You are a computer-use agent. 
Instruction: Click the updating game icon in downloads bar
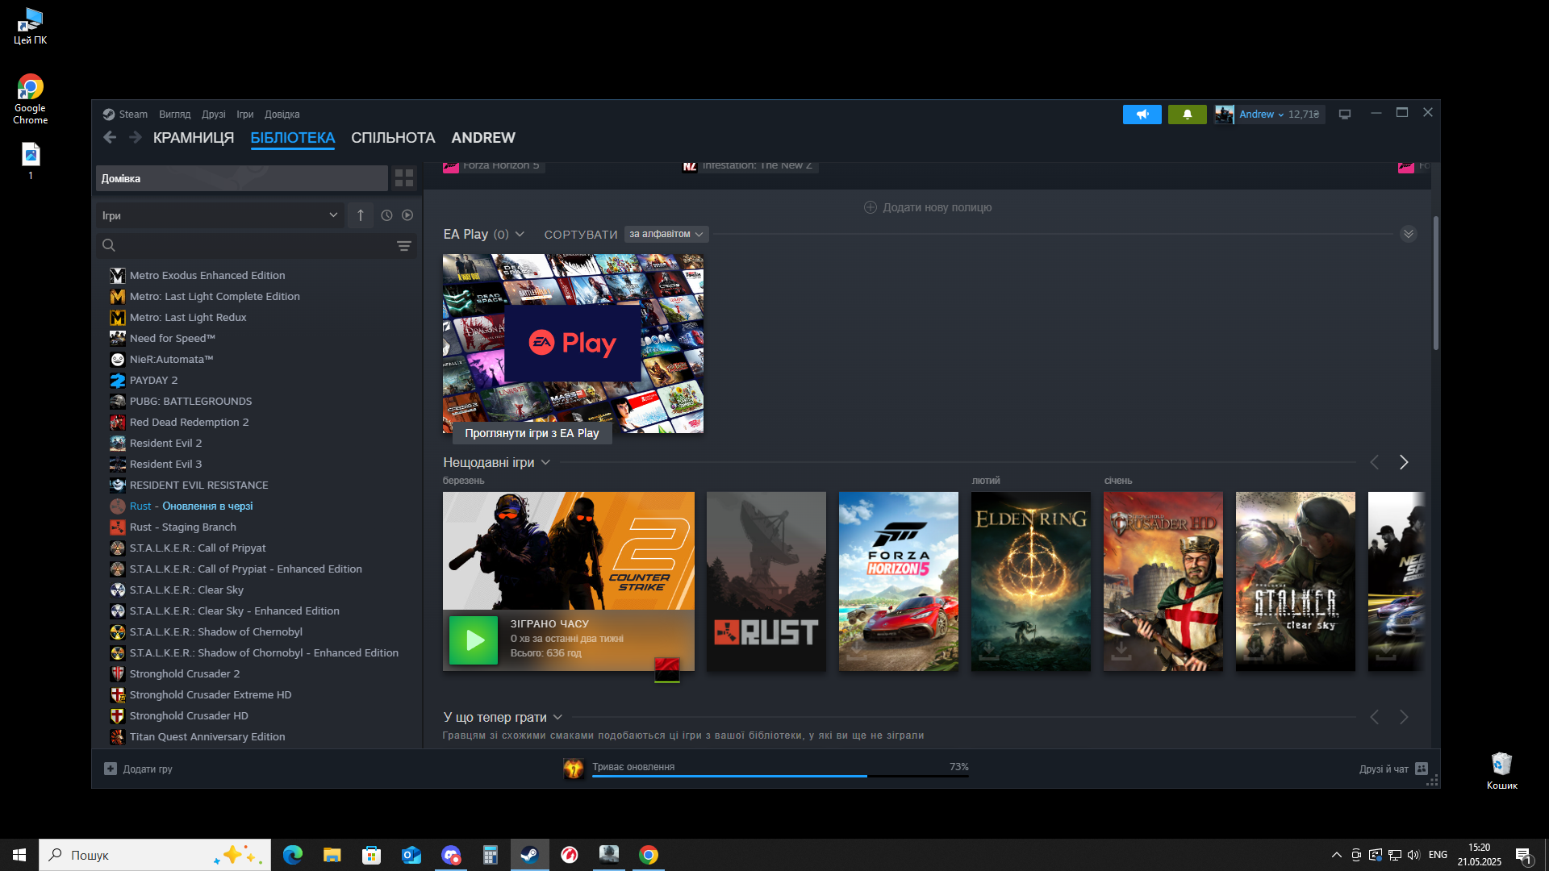tap(574, 769)
